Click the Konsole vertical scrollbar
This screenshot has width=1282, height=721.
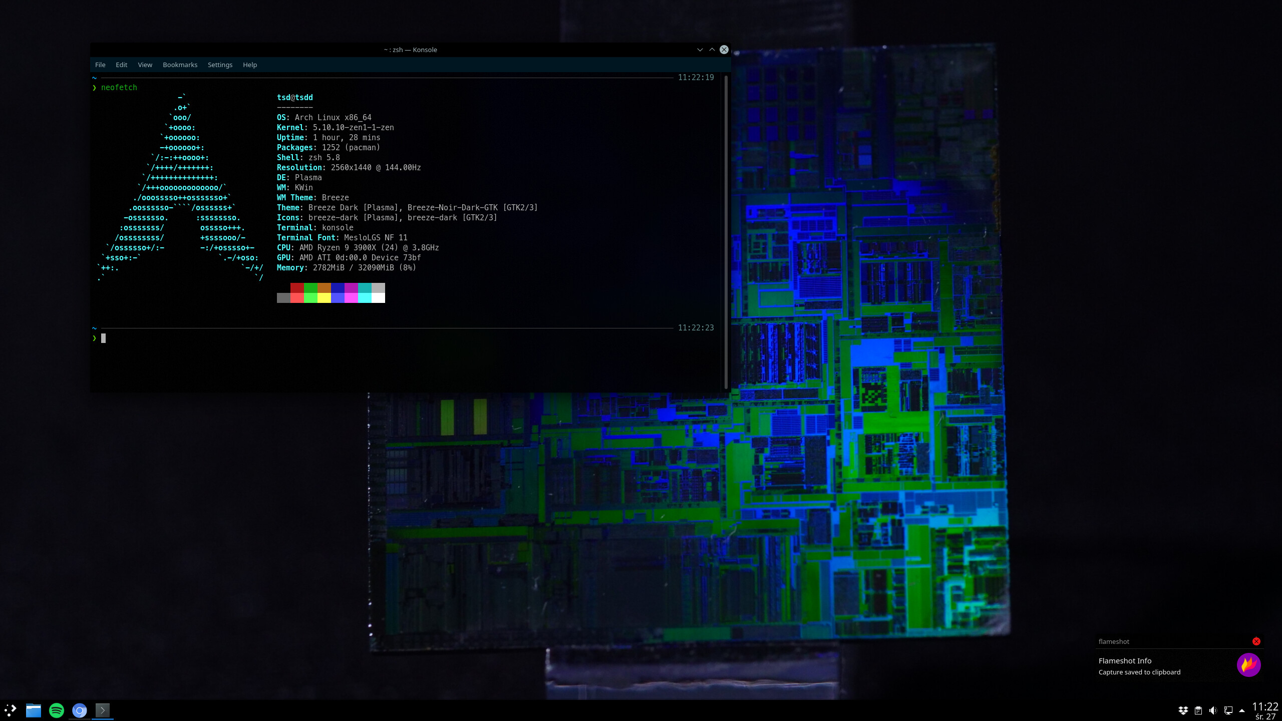coord(726,232)
